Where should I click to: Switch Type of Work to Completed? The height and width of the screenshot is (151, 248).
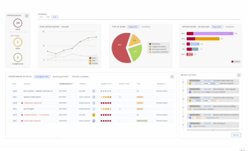click(145, 27)
